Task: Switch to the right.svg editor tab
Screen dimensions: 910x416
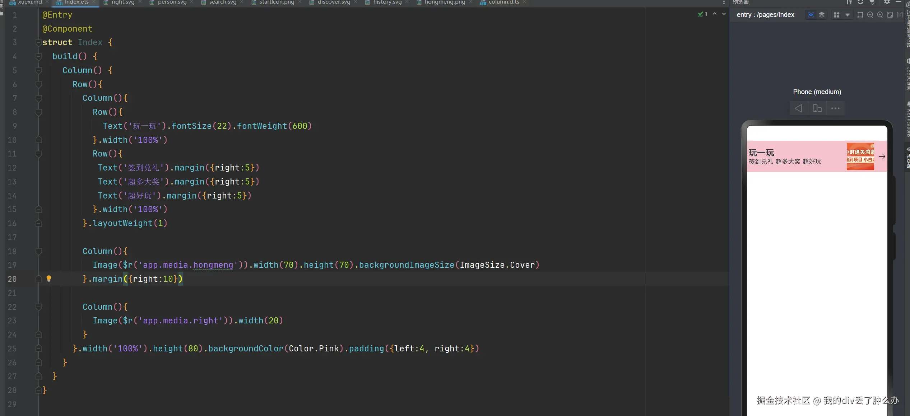Action: [x=122, y=3]
